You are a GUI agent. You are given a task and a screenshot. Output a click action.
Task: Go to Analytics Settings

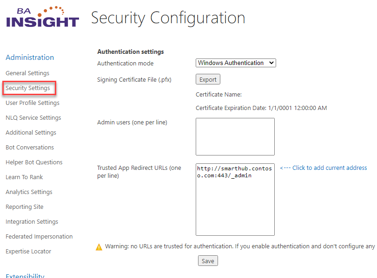coord(29,192)
